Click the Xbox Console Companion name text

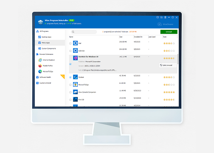pos(87,92)
